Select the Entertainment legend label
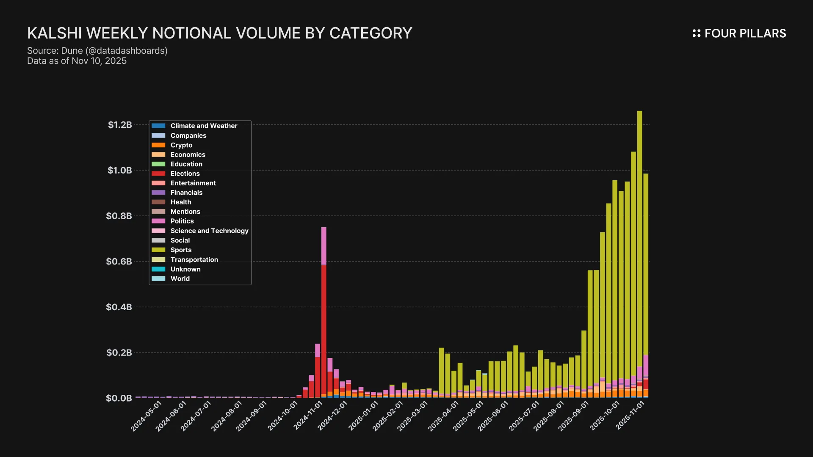This screenshot has height=457, width=813. (193, 183)
